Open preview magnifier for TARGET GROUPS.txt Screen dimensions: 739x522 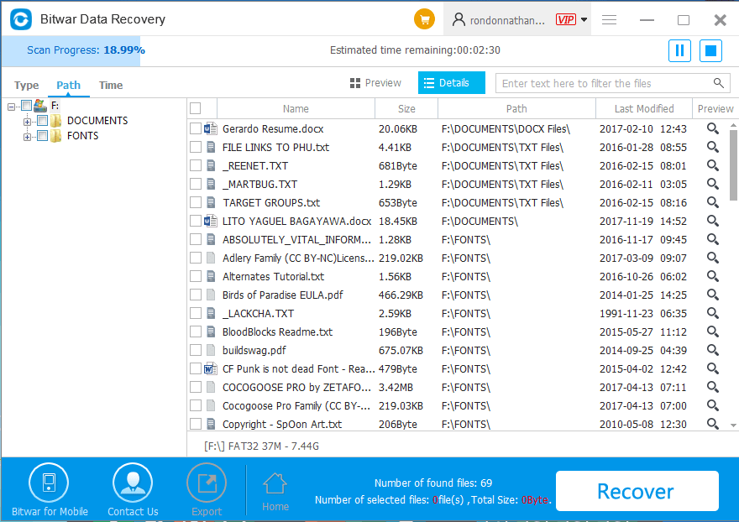click(713, 202)
